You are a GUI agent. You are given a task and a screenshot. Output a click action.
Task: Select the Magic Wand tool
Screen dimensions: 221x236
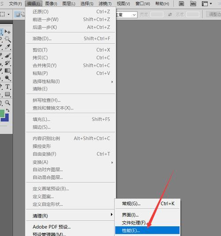8,39
